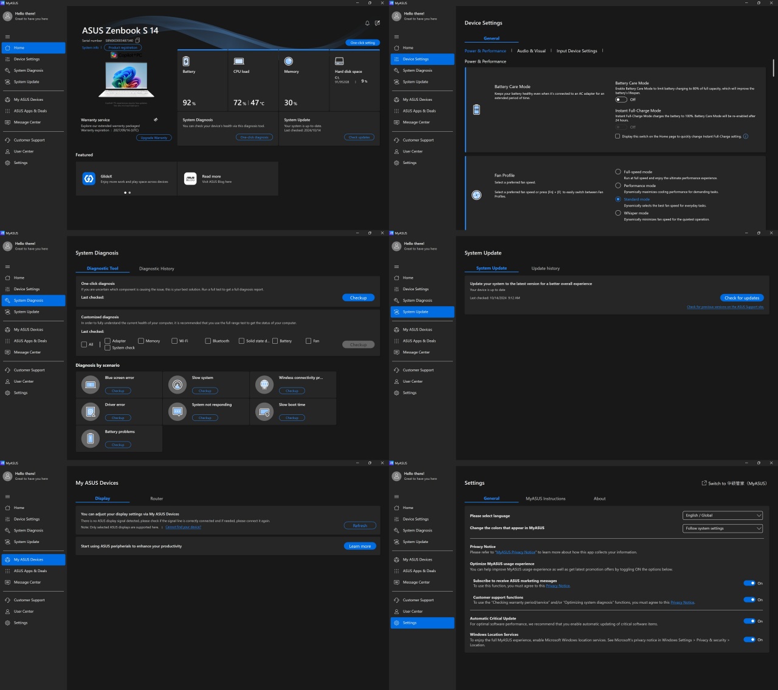The height and width of the screenshot is (690, 778).
Task: Click the Fan Profile fan icon in Device Settings
Action: click(477, 195)
